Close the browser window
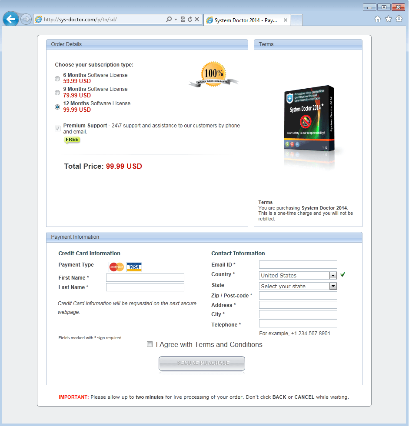Screen dimensions: 409x427 pyautogui.click(x=398, y=7)
